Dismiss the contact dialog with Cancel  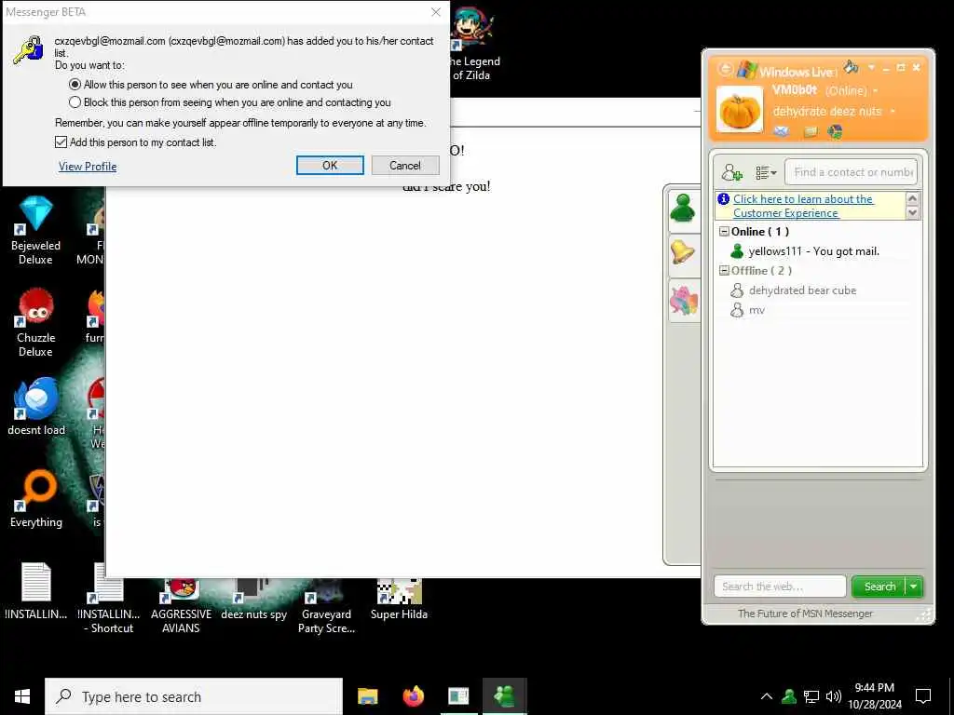click(405, 166)
